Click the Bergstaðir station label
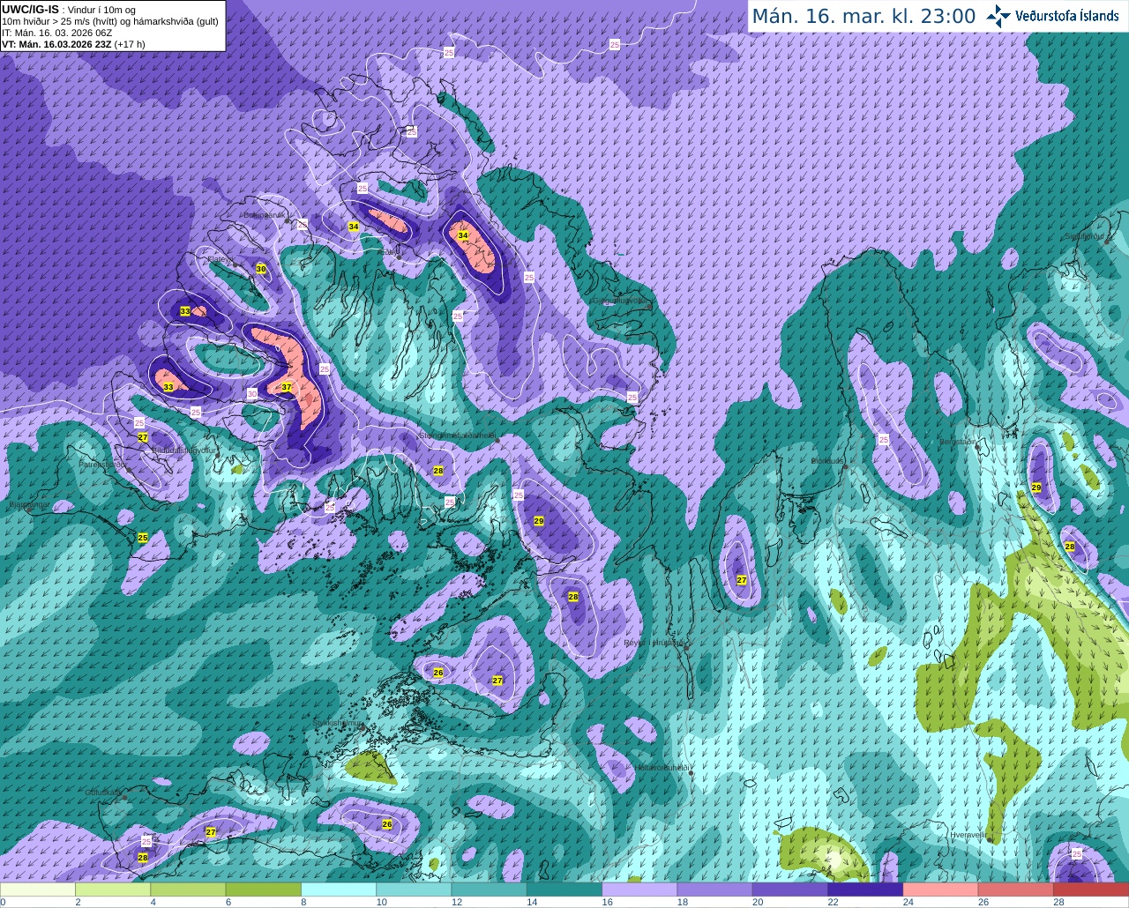1129x908 pixels. (957, 442)
